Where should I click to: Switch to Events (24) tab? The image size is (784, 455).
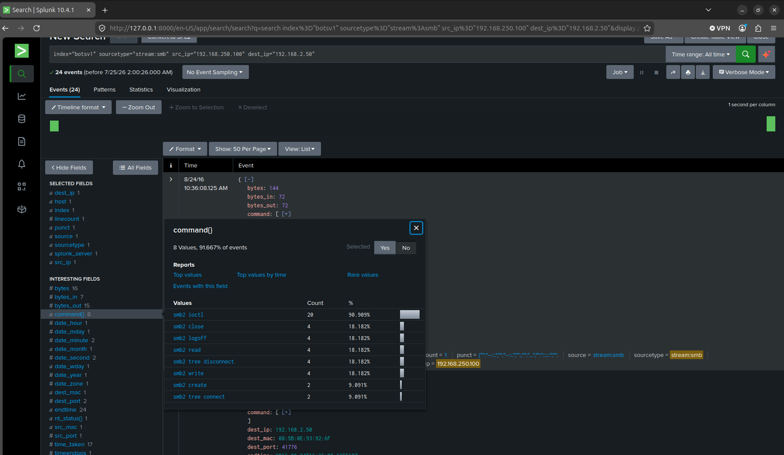pos(65,90)
